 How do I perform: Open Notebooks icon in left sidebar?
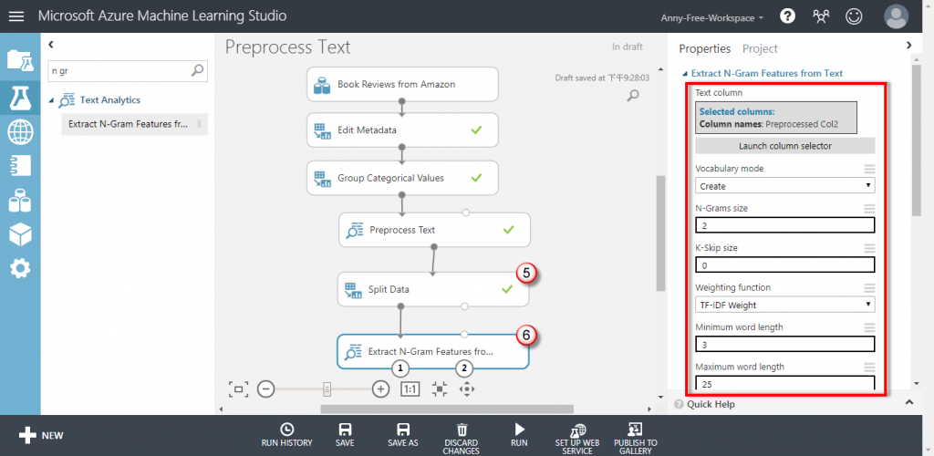click(x=20, y=166)
